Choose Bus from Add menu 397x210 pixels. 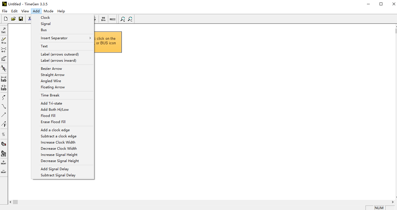pos(63,30)
